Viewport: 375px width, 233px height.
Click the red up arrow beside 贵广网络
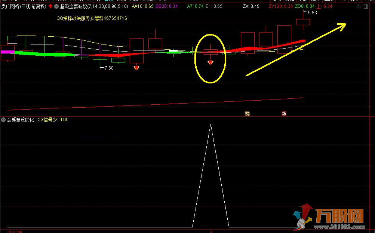[x=50, y=6]
